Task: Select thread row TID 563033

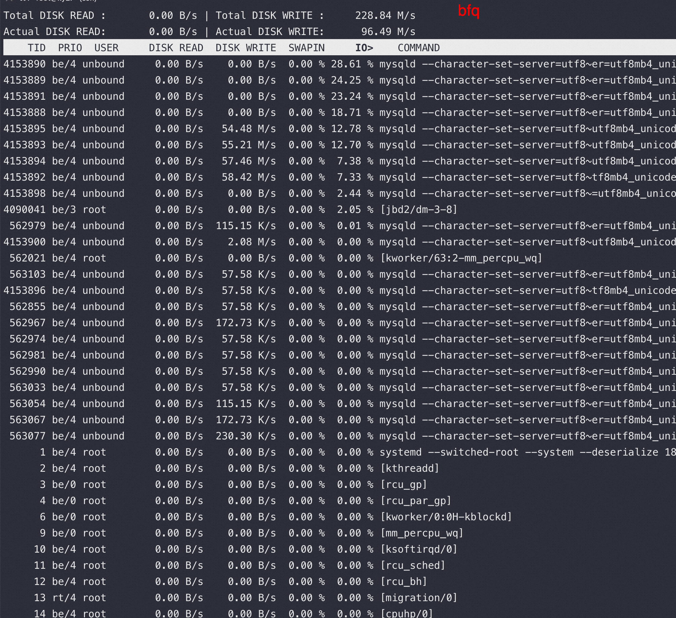Action: pyautogui.click(x=340, y=388)
